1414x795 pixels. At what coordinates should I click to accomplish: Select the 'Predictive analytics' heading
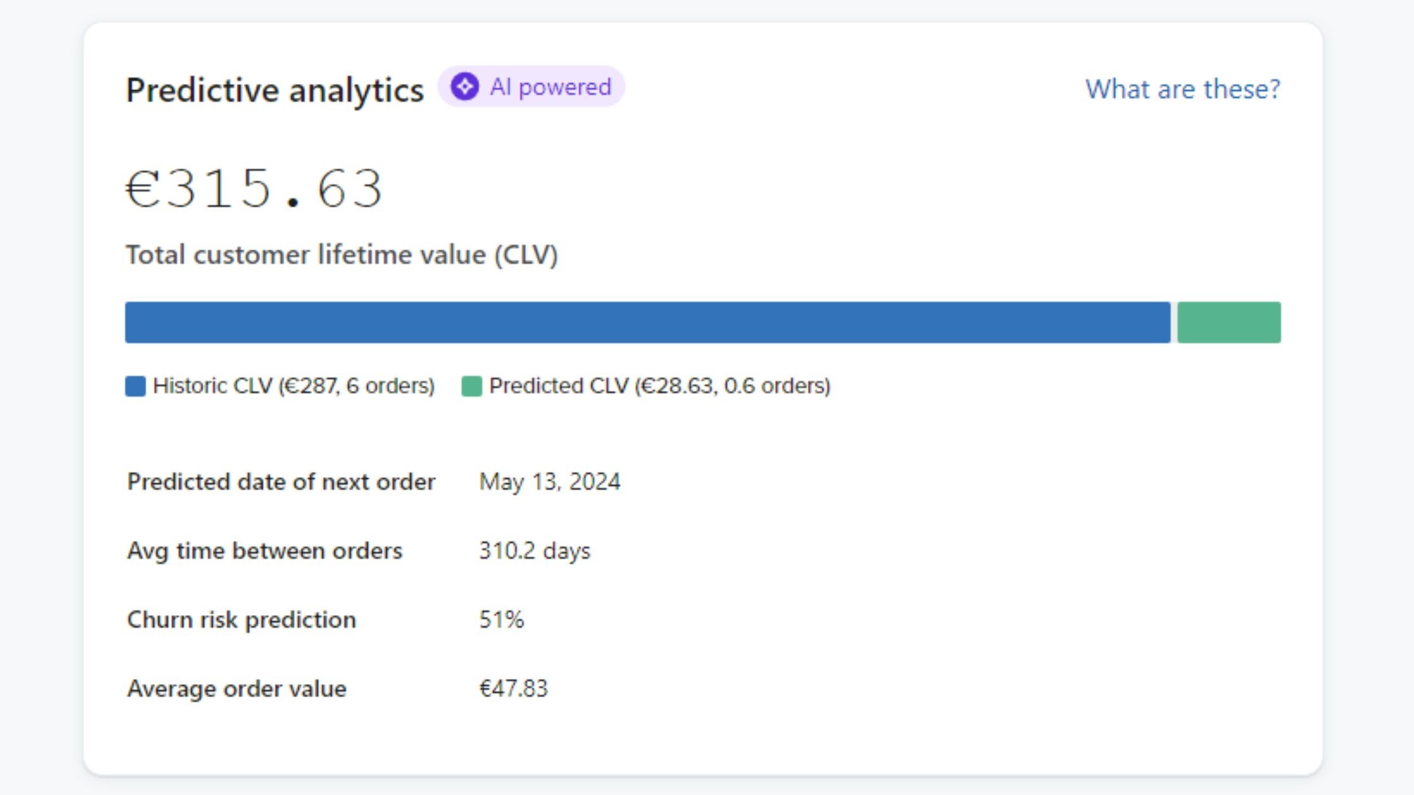[x=275, y=90]
